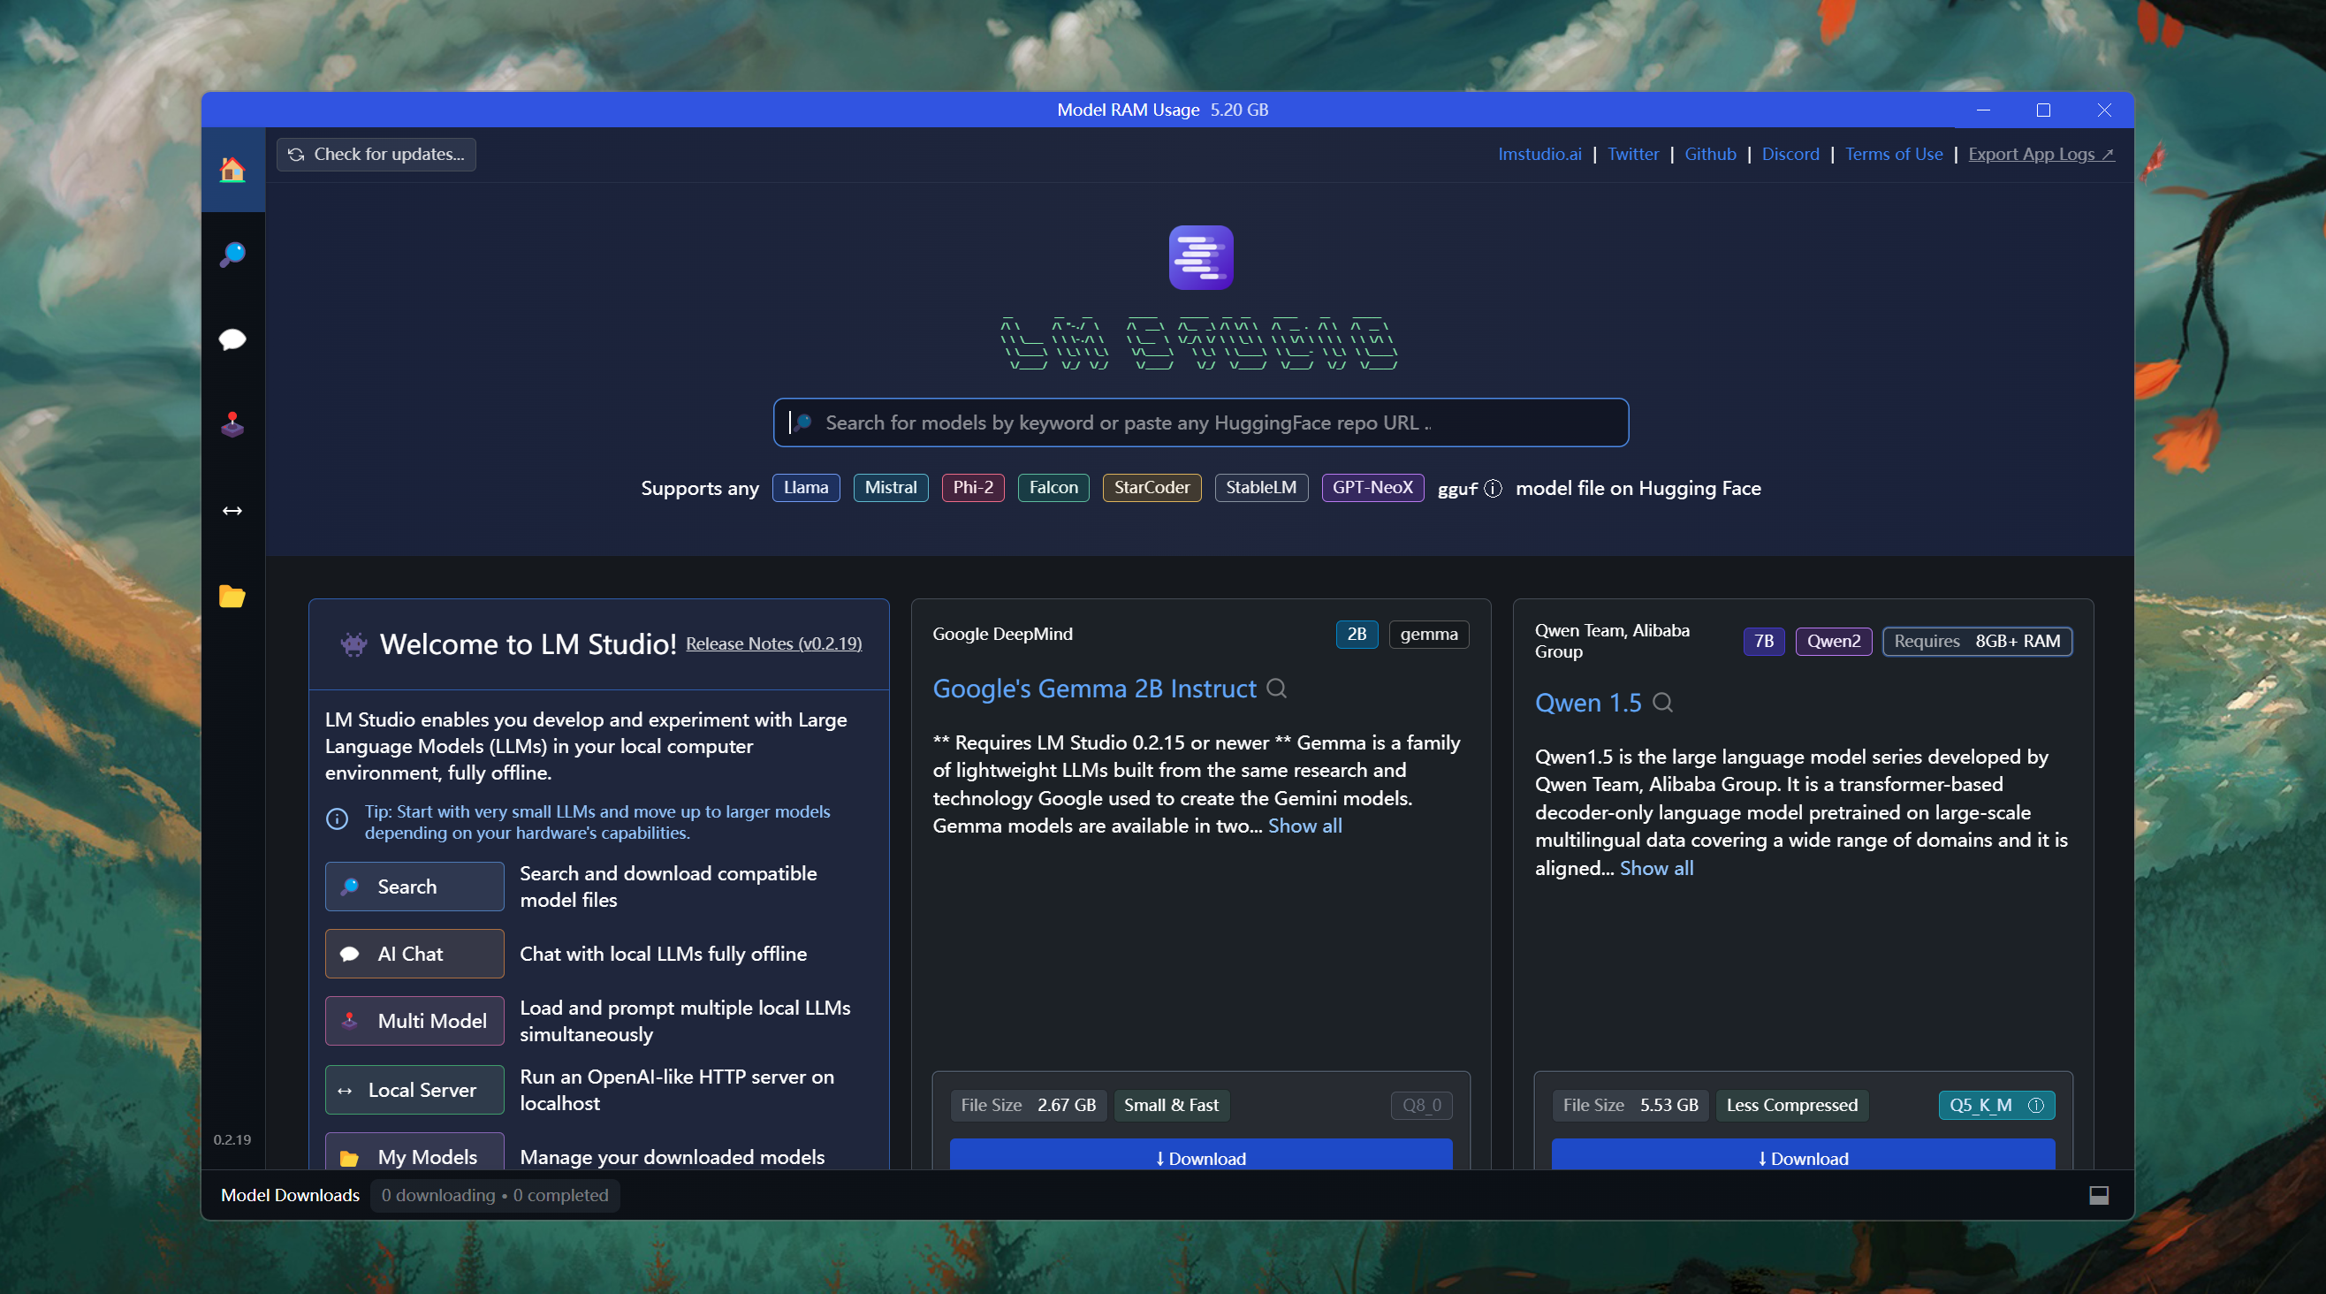The height and width of the screenshot is (1294, 2326).
Task: Click the gguf info icon
Action: (x=1494, y=489)
